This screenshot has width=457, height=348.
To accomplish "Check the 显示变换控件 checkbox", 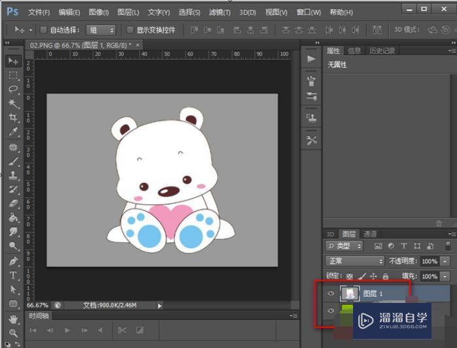I will pyautogui.click(x=130, y=30).
